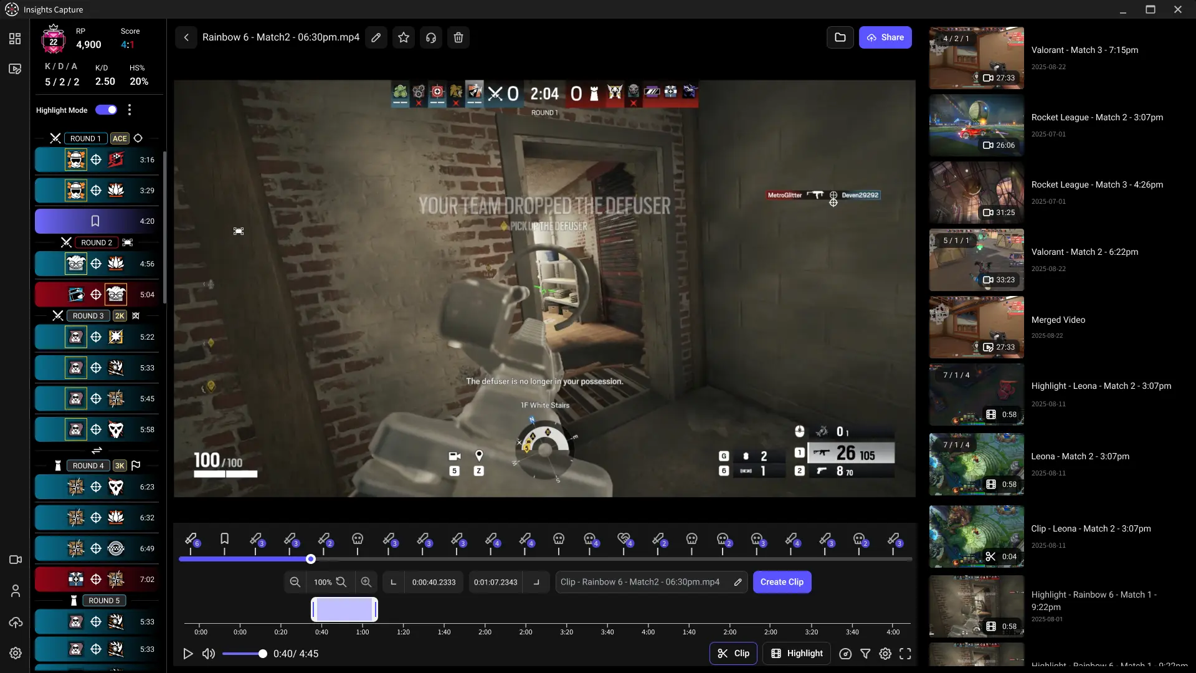This screenshot has width=1196, height=673.
Task: Open the settings gear in the left sidebar
Action: [16, 653]
